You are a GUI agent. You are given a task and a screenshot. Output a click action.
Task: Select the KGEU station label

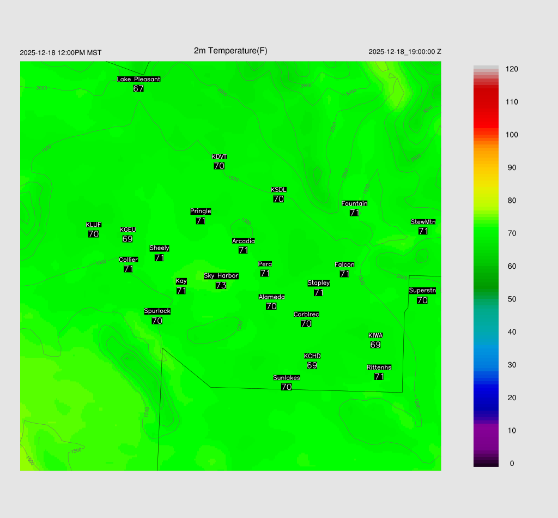tap(128, 230)
